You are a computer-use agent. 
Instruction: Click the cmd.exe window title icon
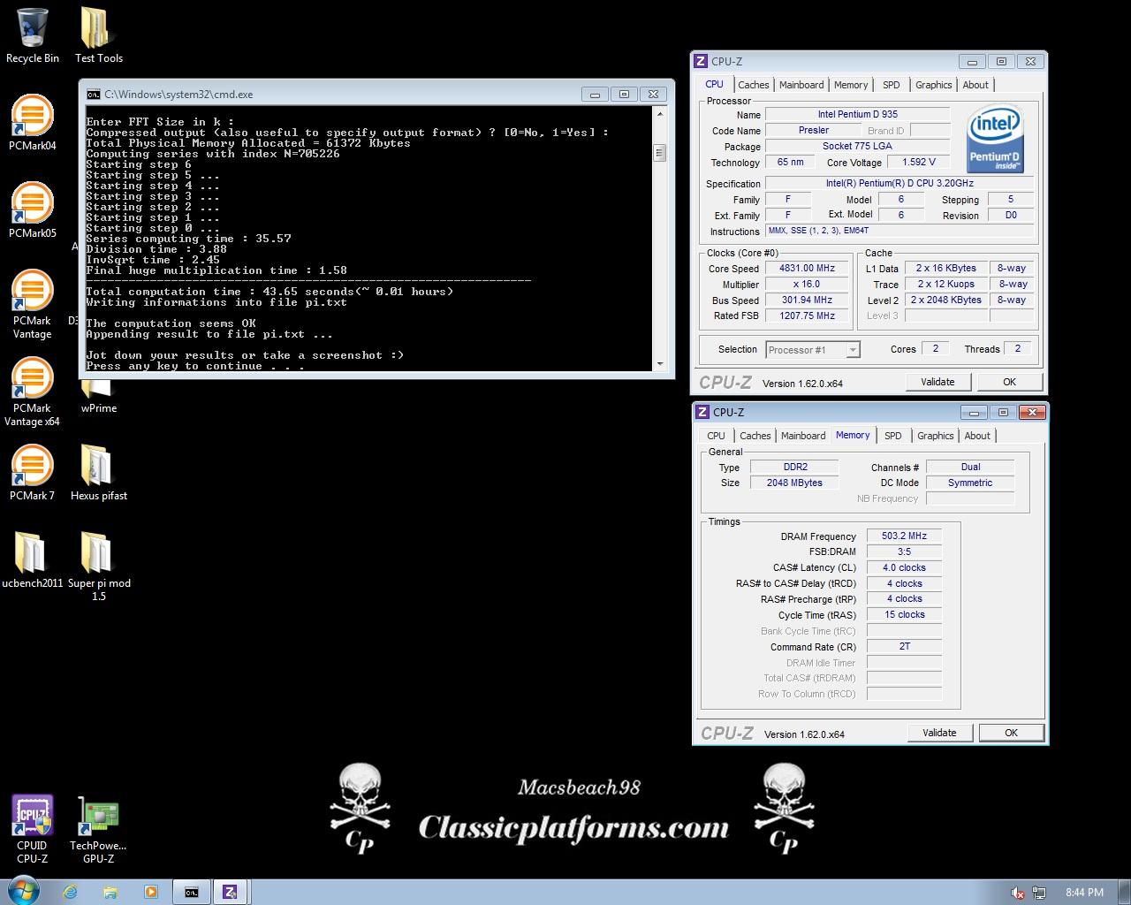[x=93, y=94]
